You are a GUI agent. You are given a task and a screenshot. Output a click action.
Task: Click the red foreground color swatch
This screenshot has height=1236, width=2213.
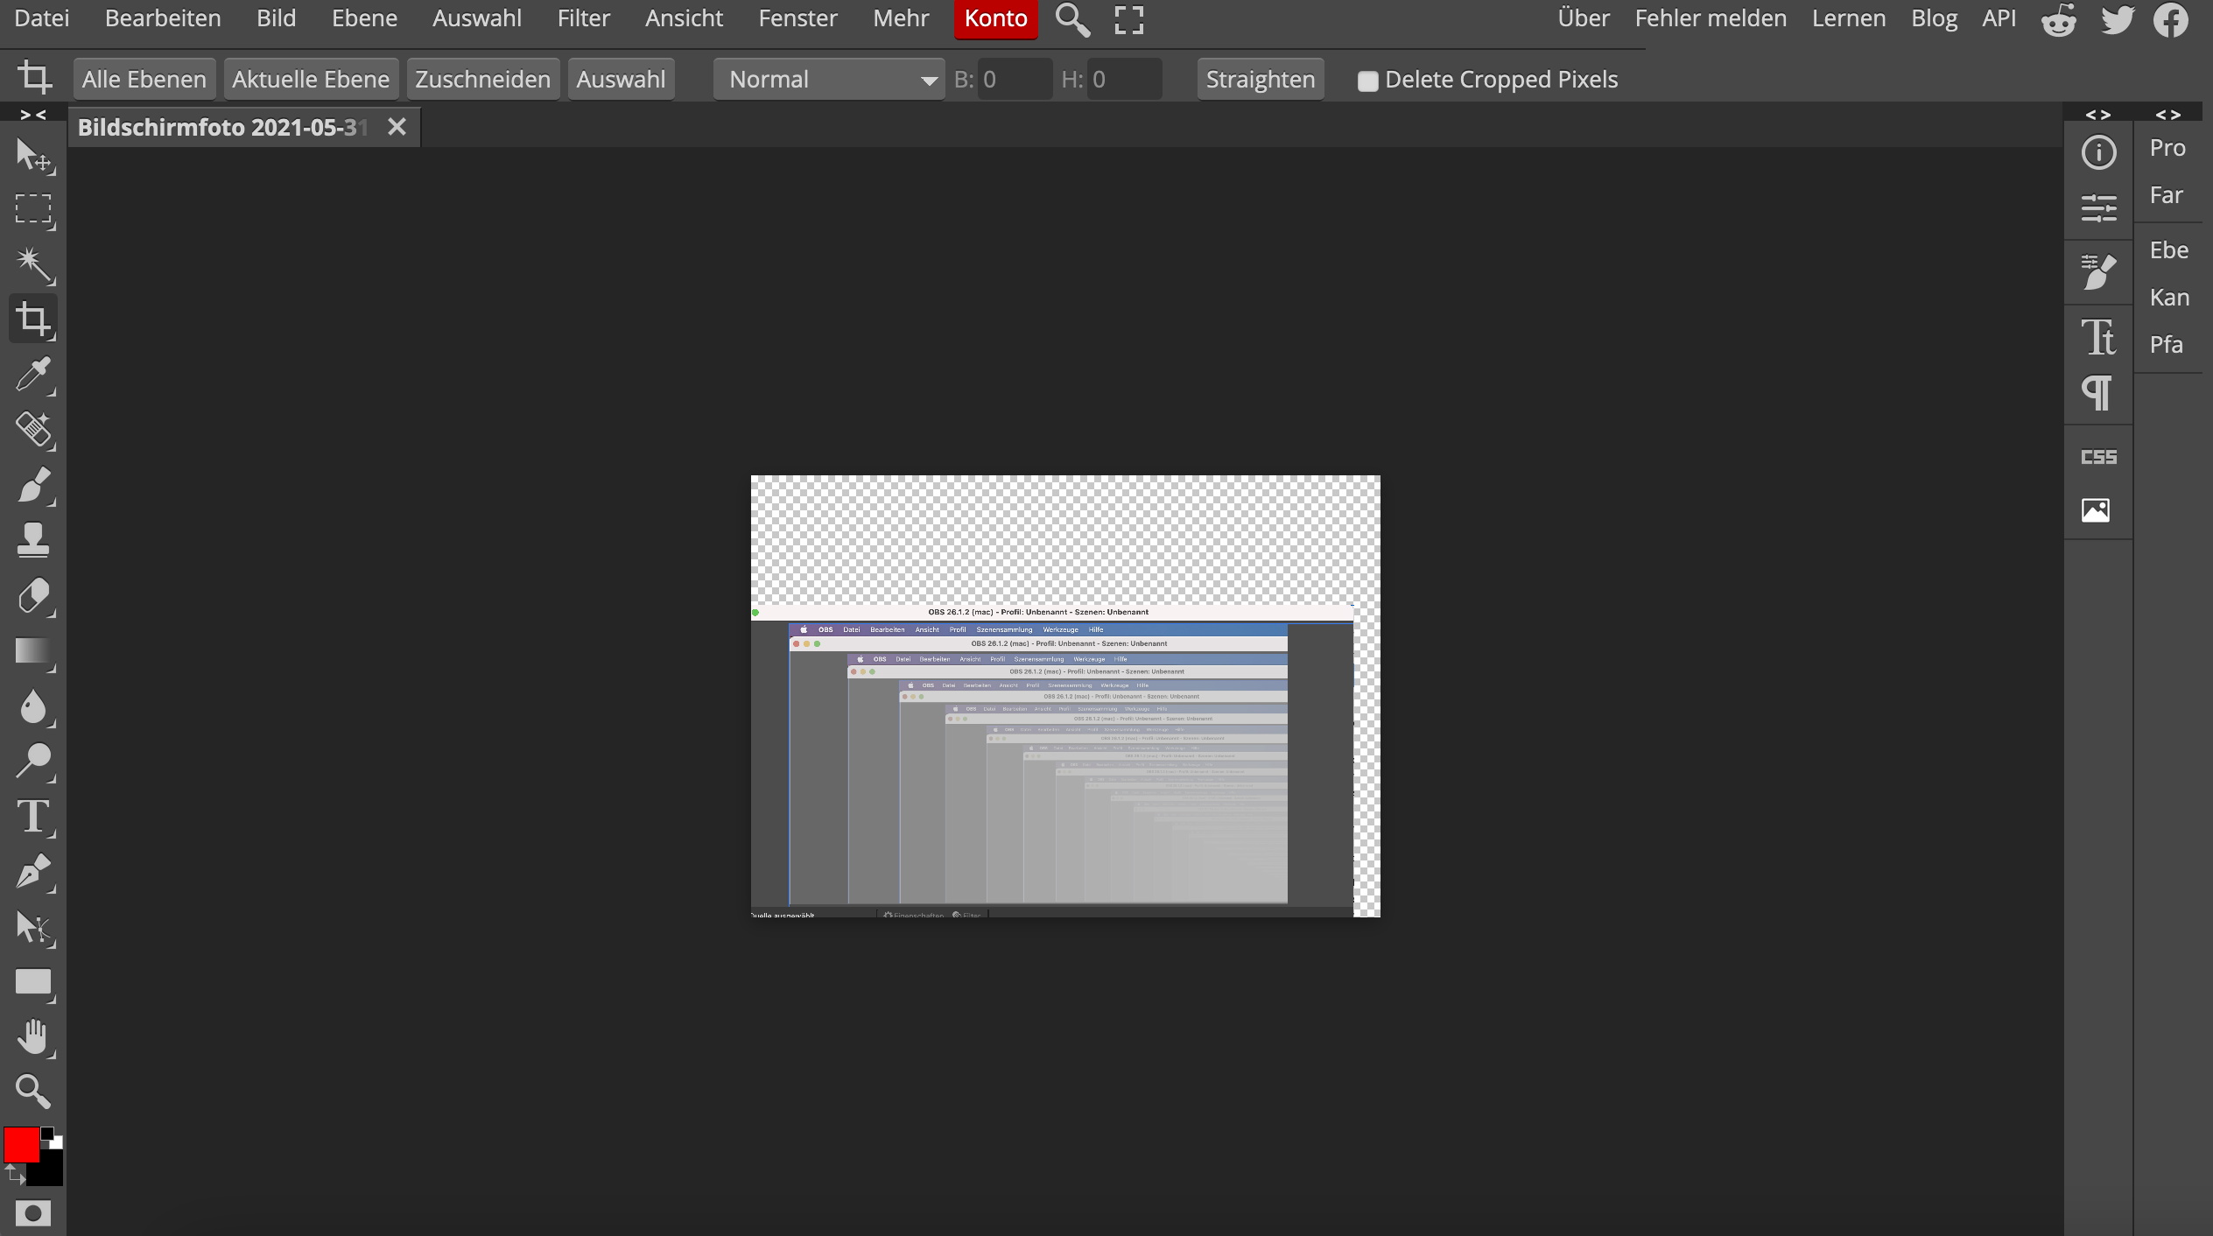click(21, 1144)
